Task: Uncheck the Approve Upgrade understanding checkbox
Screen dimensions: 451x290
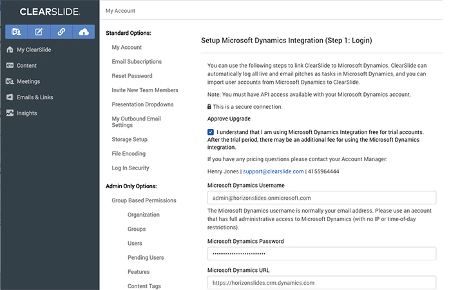Action: (211, 132)
